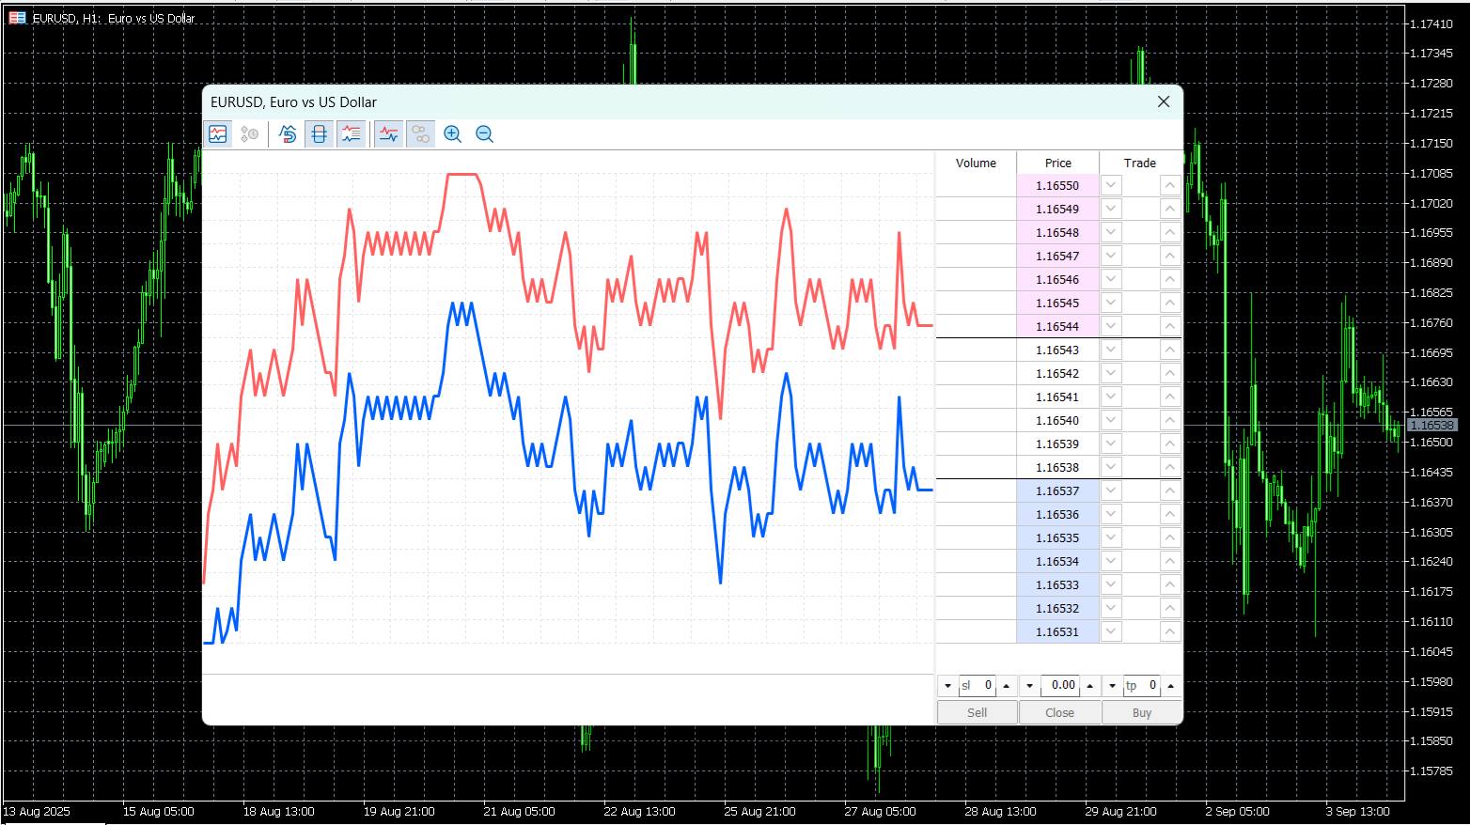Screen dimensions: 1470x825
Task: Click the buy arrow on row 1.16542
Action: tap(1169, 373)
